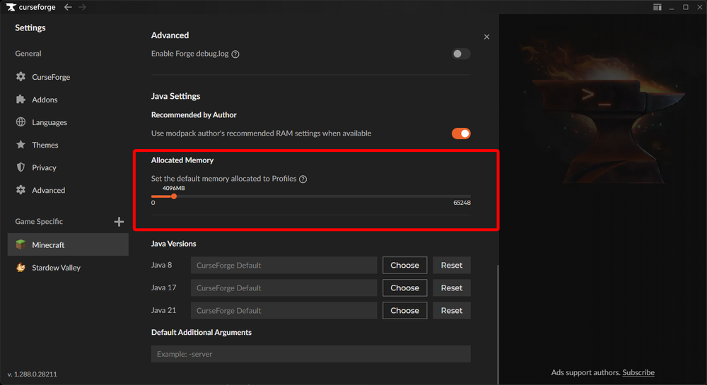The height and width of the screenshot is (385, 707).
Task: Disable modpack author's recommended RAM toggle
Action: tap(461, 134)
